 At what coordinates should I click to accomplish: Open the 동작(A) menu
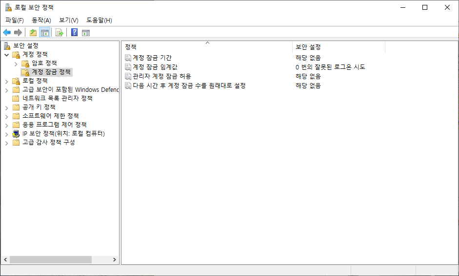tap(41, 20)
